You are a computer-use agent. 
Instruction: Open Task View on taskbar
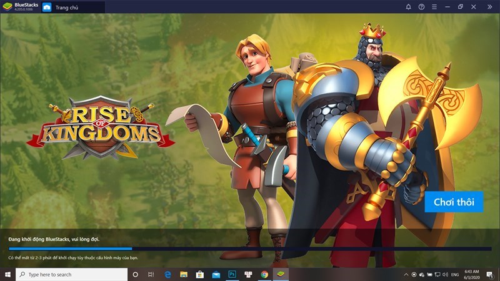151,274
